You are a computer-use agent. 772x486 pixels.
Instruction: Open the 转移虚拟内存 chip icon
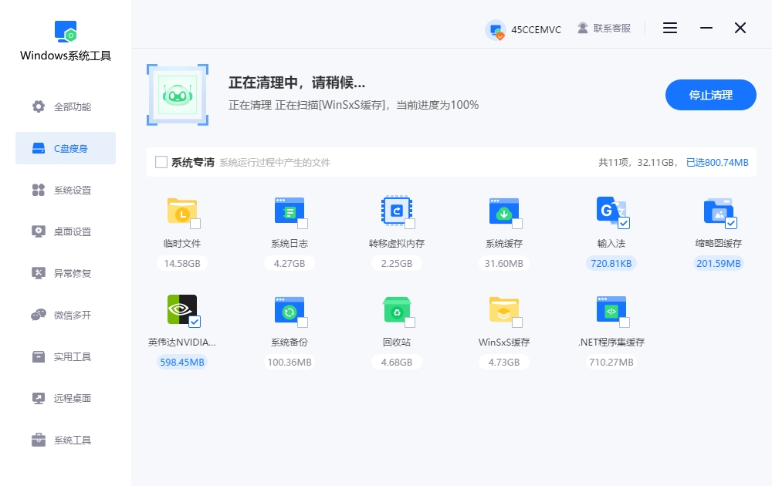397,212
